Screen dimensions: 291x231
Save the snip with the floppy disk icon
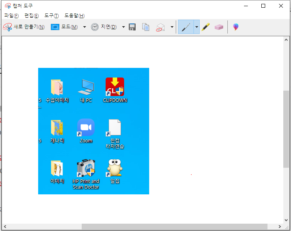click(132, 27)
